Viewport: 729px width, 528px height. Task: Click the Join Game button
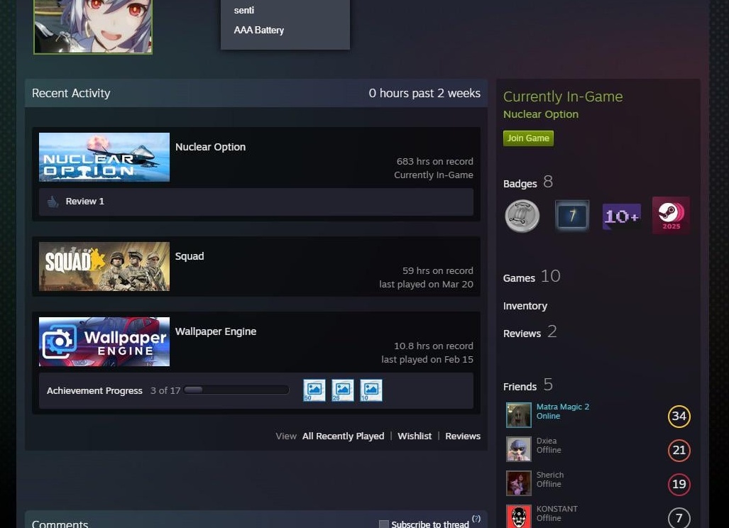pyautogui.click(x=528, y=138)
